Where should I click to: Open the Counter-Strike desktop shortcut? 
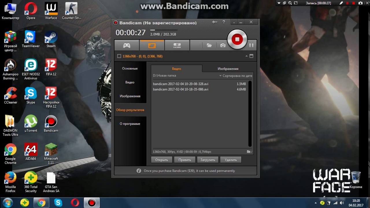point(71,11)
